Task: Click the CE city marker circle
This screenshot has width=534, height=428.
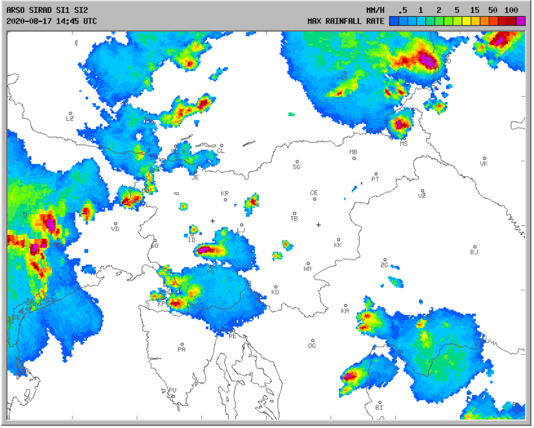Action: pyautogui.click(x=314, y=199)
